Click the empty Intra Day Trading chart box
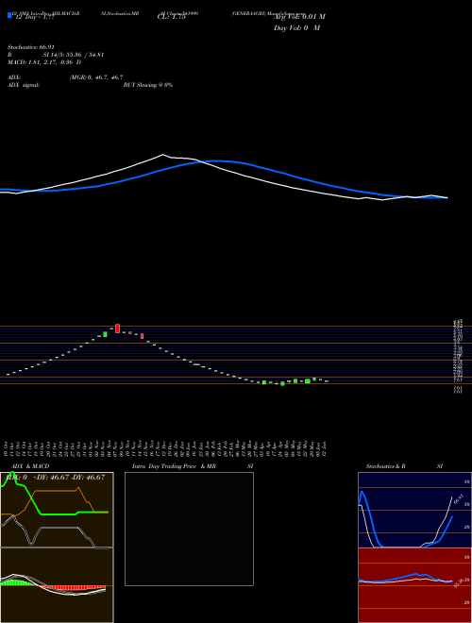This screenshot has height=623, width=472. coord(189,529)
